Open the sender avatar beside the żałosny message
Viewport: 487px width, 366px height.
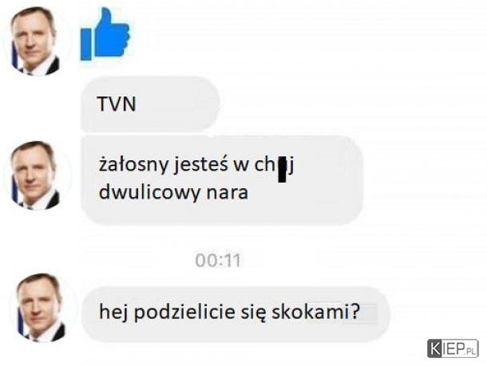click(35, 175)
